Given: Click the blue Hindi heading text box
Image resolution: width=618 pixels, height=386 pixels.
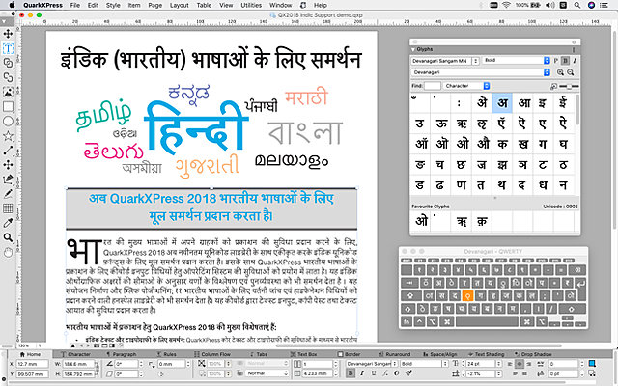Looking at the screenshot, I should coord(211,207).
